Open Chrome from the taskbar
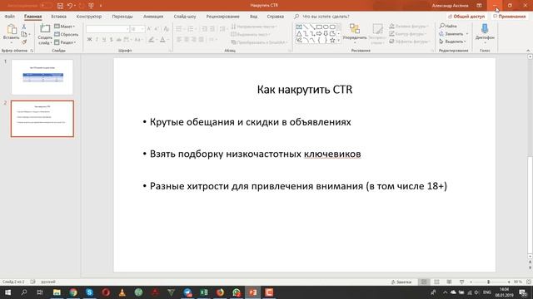 click(73, 292)
